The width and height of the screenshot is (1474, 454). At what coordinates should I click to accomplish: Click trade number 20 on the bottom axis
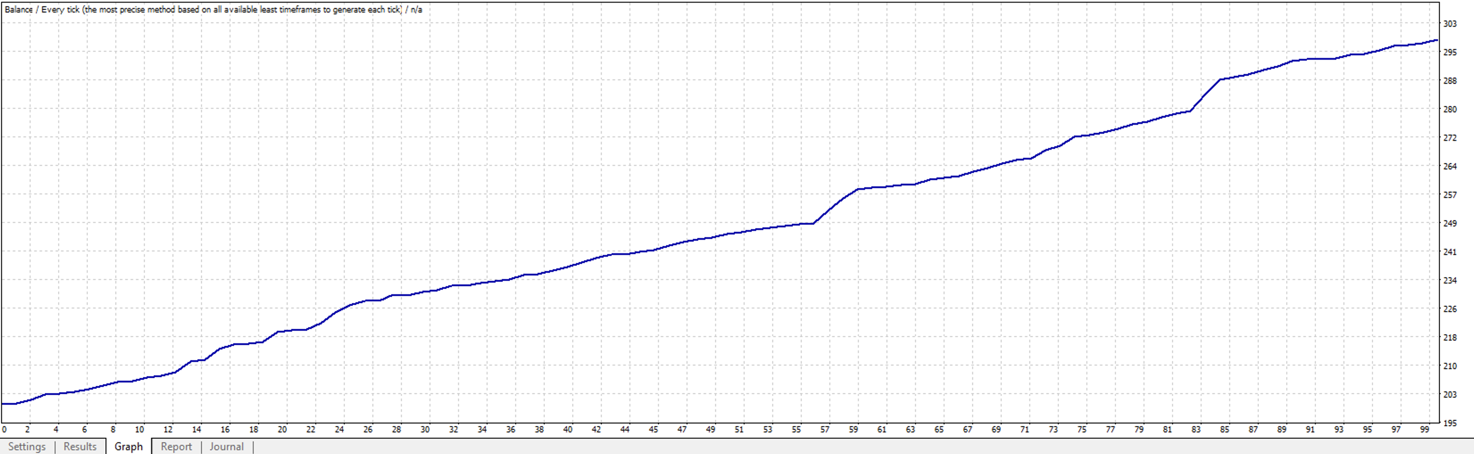click(282, 429)
